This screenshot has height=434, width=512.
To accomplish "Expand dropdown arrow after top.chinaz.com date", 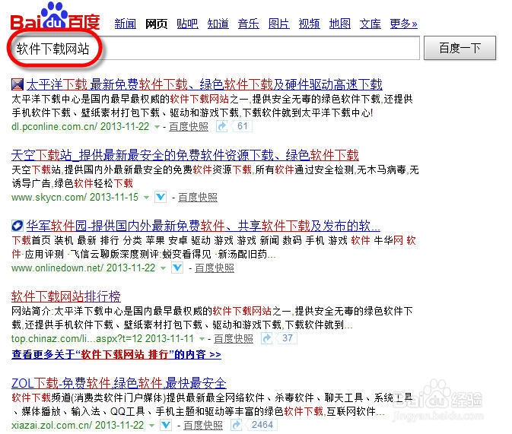I will tap(202, 339).
